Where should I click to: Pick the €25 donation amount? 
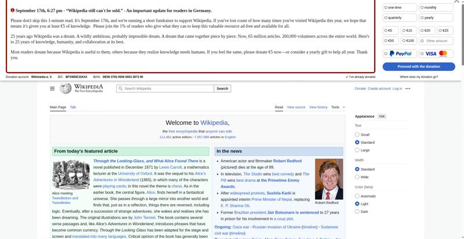[445, 31]
